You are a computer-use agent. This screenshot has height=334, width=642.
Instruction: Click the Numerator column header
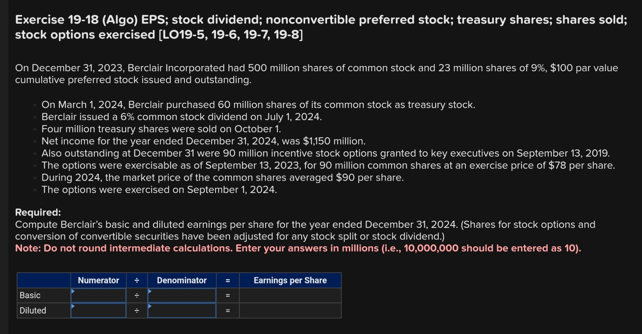pos(98,280)
